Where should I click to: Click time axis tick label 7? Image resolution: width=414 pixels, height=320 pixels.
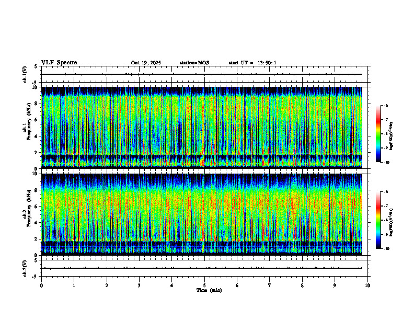[270, 285]
